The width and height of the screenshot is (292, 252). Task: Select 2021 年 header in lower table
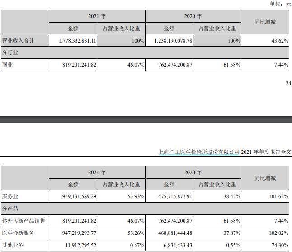[97, 172]
